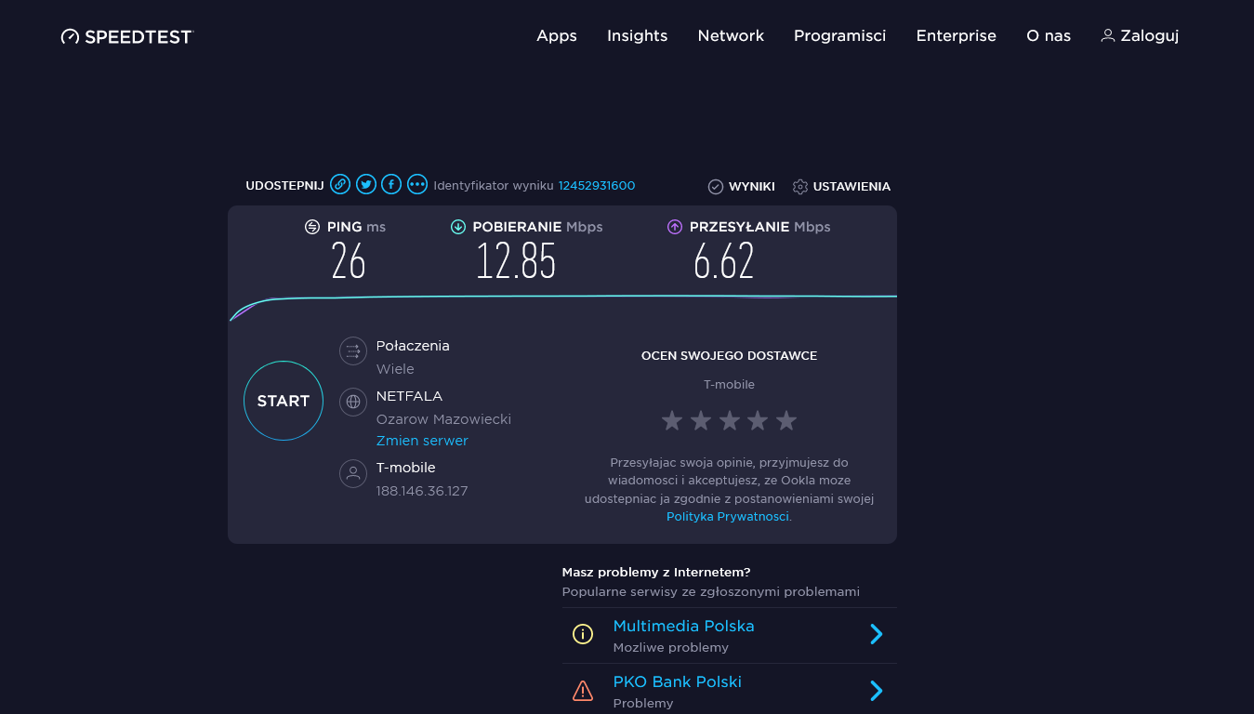Viewport: 1254px width, 714px height.
Task: Open the Polityka Prywatnosci link
Action: click(x=727, y=516)
